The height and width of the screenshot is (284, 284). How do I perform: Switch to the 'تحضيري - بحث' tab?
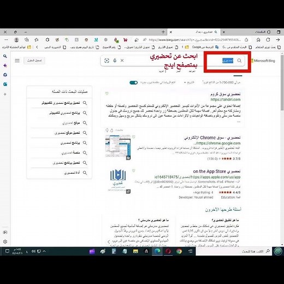coord(194,32)
